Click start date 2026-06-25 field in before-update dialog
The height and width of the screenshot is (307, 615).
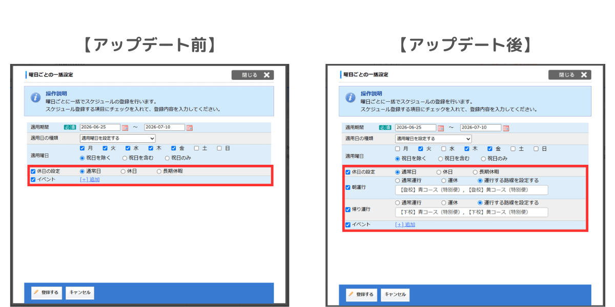pos(100,127)
